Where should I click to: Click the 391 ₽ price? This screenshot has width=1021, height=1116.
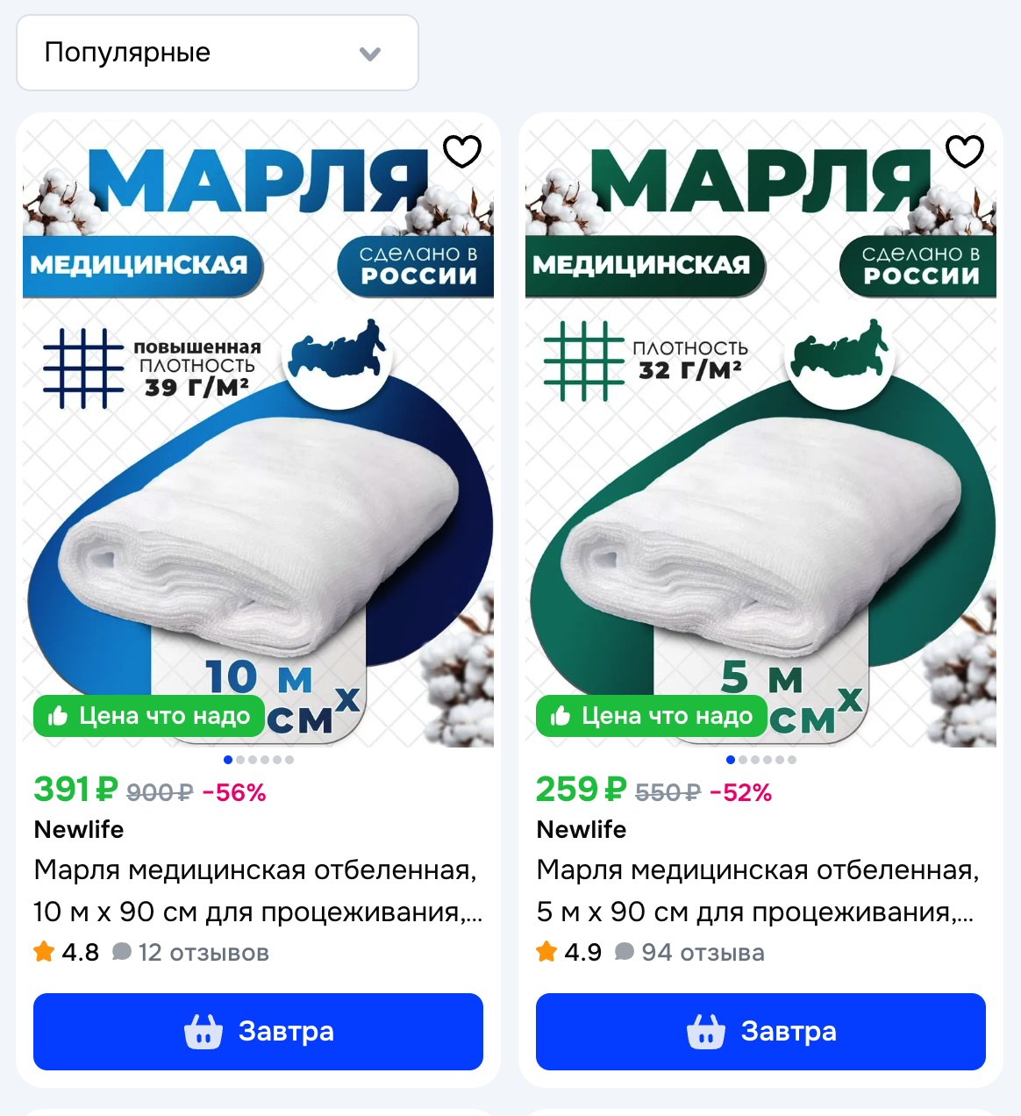click(75, 790)
